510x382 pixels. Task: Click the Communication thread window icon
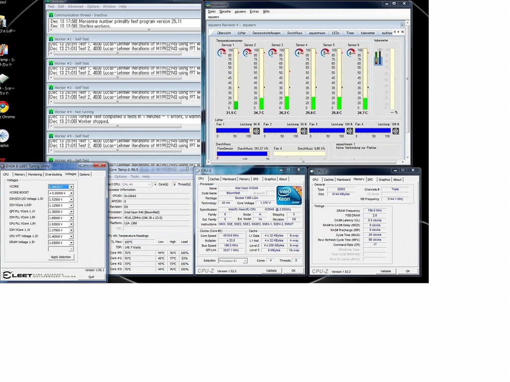click(51, 15)
